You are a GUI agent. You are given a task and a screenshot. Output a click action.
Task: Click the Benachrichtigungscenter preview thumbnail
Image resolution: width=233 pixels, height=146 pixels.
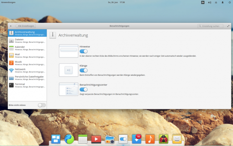pos(68,89)
